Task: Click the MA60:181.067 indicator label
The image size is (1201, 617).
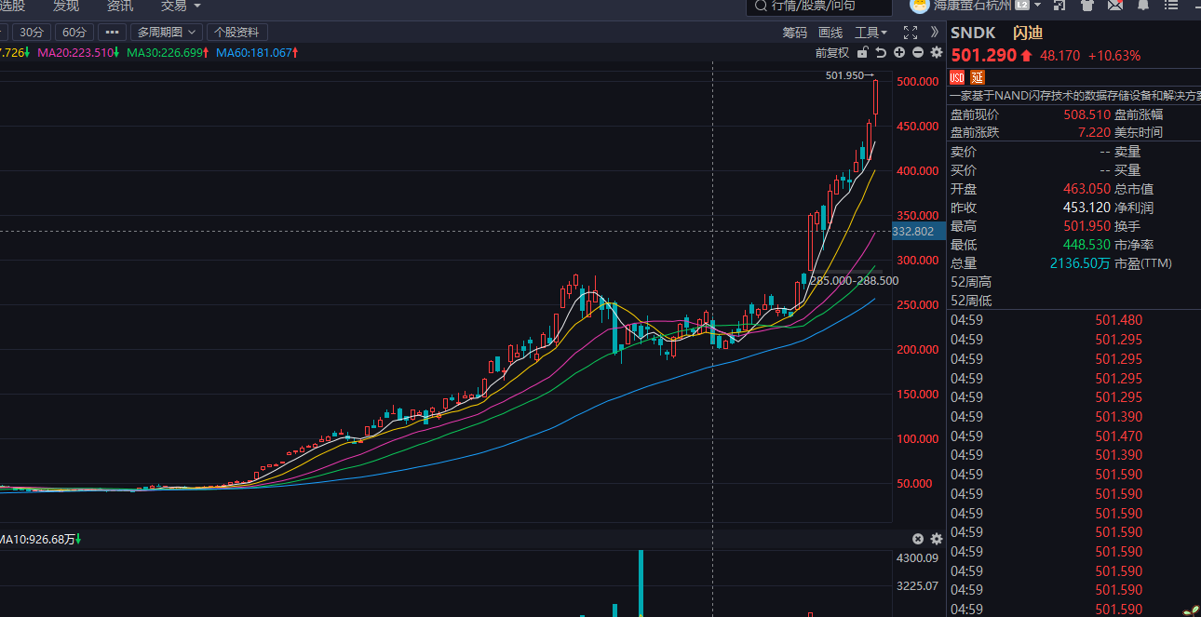Action: click(258, 53)
